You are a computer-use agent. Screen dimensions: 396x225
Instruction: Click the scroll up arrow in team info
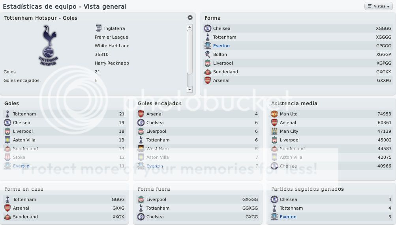point(190,27)
